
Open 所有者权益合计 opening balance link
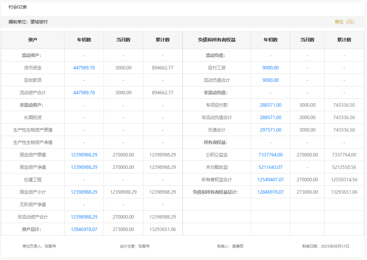(x=270, y=180)
